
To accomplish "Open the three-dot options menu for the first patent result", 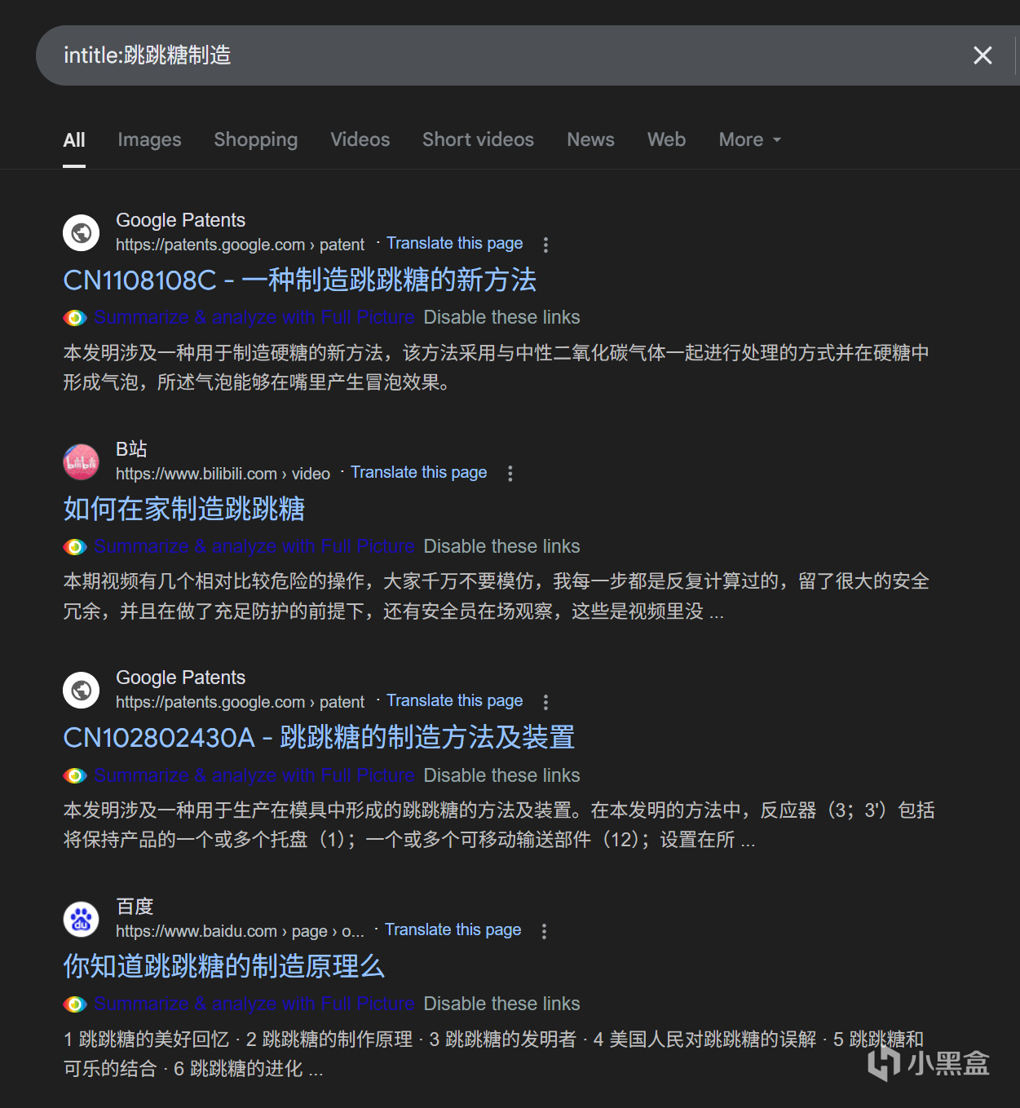I will pyautogui.click(x=545, y=245).
